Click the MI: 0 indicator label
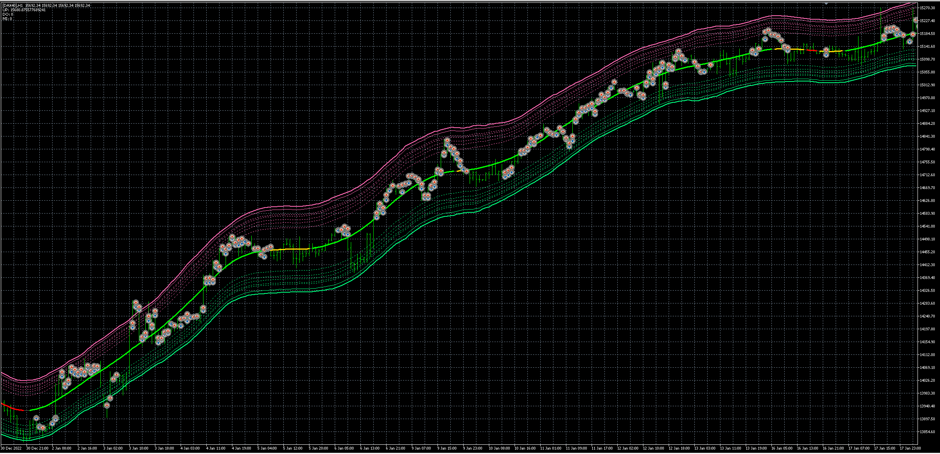 [x=7, y=18]
